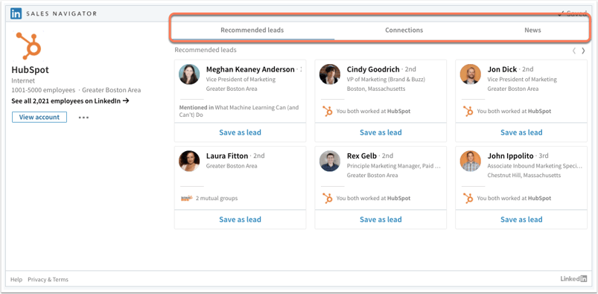
Task: Click '2 mutual groups' in Laura Fitton's card
Action: click(216, 198)
